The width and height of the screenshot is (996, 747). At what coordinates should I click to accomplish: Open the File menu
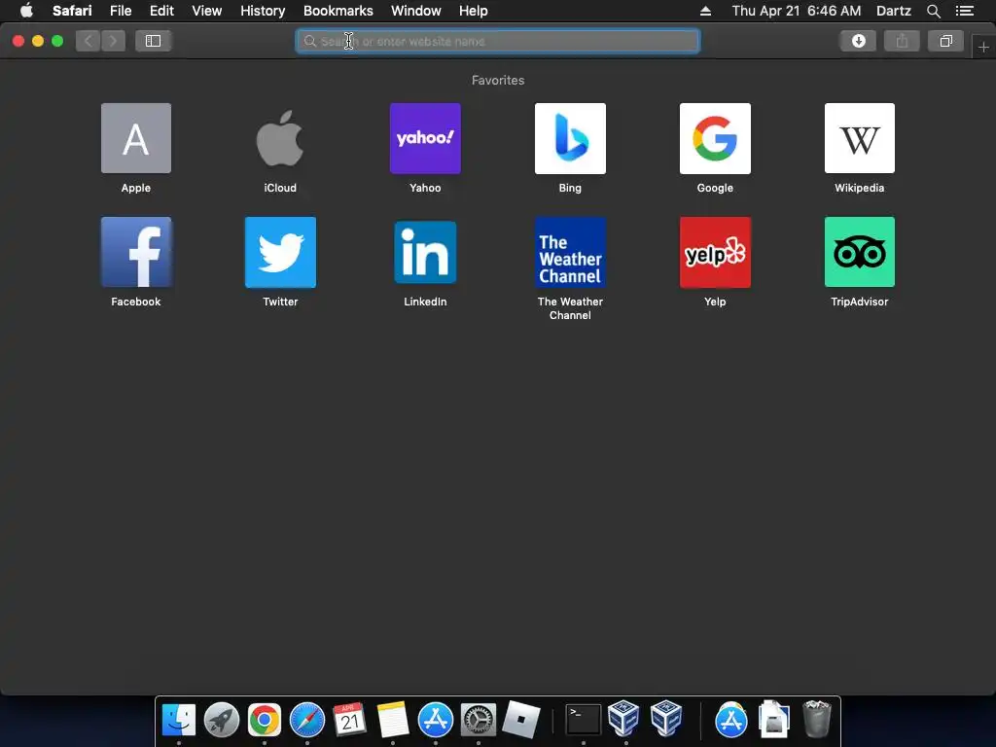click(x=121, y=11)
